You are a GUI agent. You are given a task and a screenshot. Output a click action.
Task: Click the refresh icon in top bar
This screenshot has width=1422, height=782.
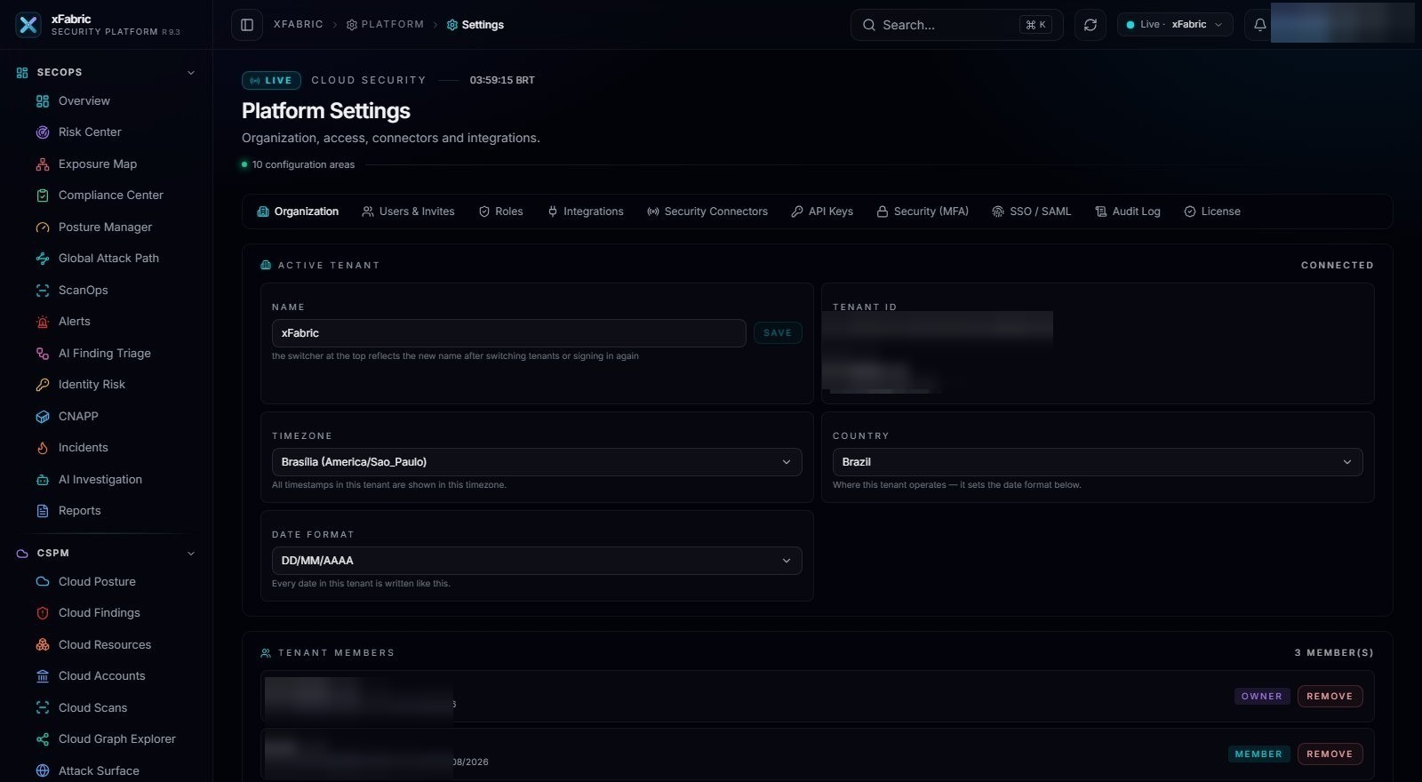click(1090, 25)
